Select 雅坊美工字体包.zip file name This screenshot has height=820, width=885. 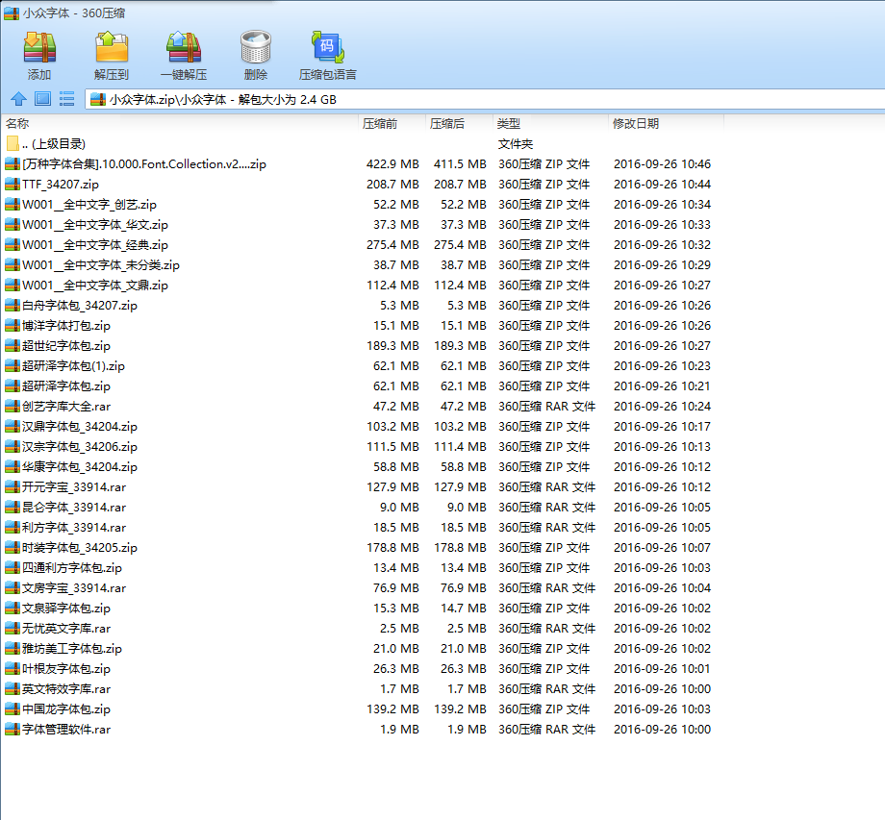click(x=72, y=649)
